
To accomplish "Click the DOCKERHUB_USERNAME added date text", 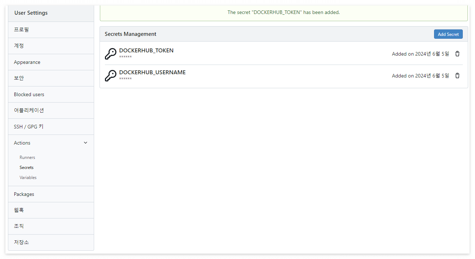I will click(420, 76).
